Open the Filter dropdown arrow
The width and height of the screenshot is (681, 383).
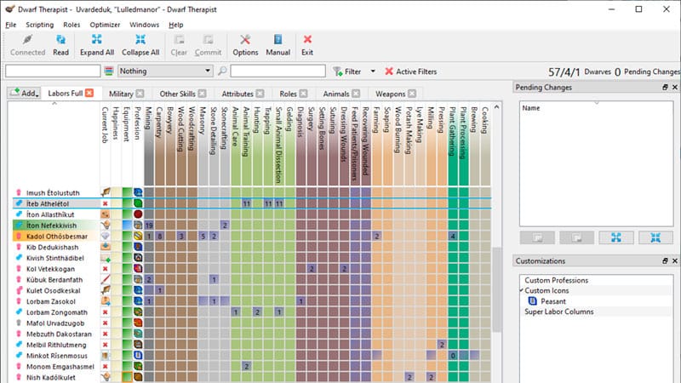coord(373,71)
